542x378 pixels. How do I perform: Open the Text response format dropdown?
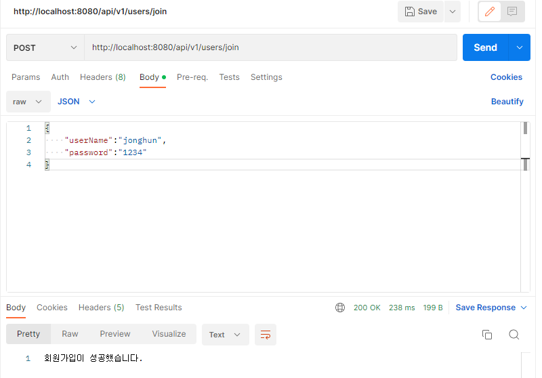(x=226, y=335)
